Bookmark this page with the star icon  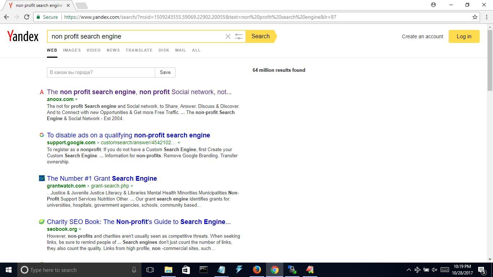pos(475,17)
